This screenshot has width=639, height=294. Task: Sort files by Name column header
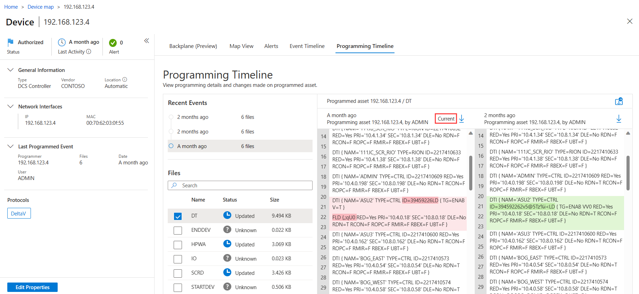198,199
